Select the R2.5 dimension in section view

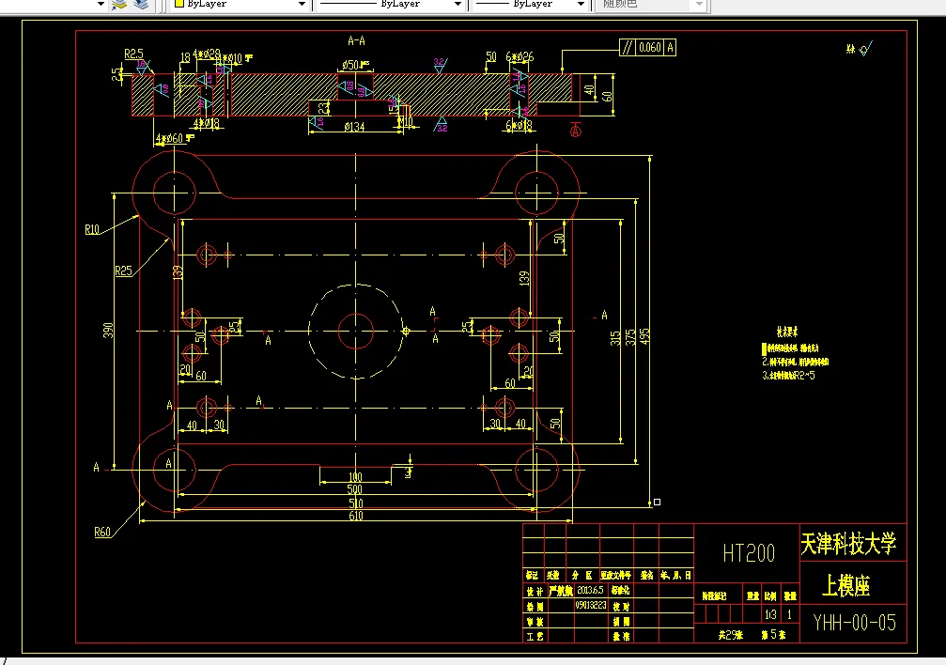(133, 54)
